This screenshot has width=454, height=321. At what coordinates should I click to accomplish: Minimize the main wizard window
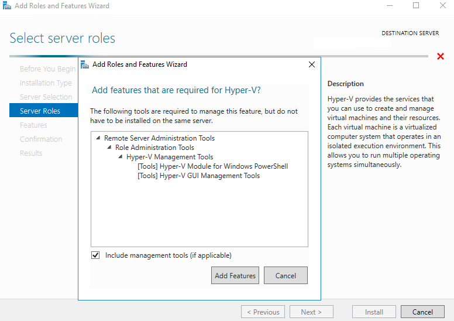389,6
